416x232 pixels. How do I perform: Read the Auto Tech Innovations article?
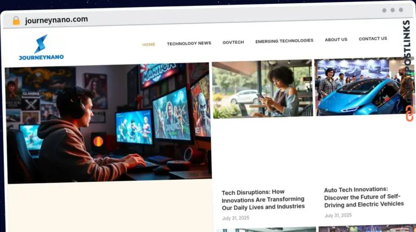364,197
